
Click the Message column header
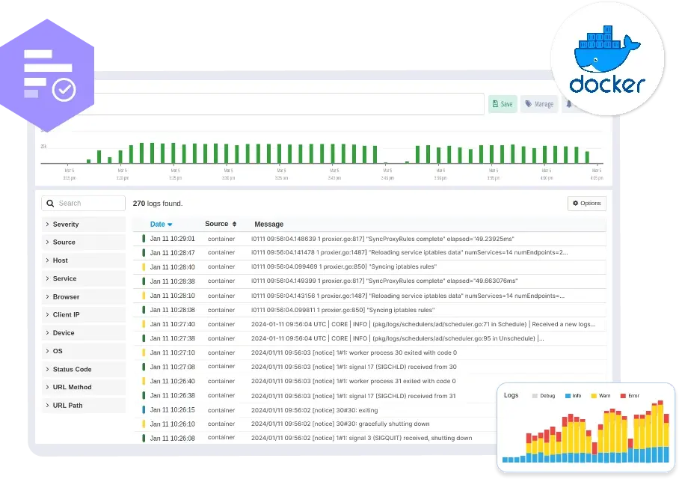269,224
